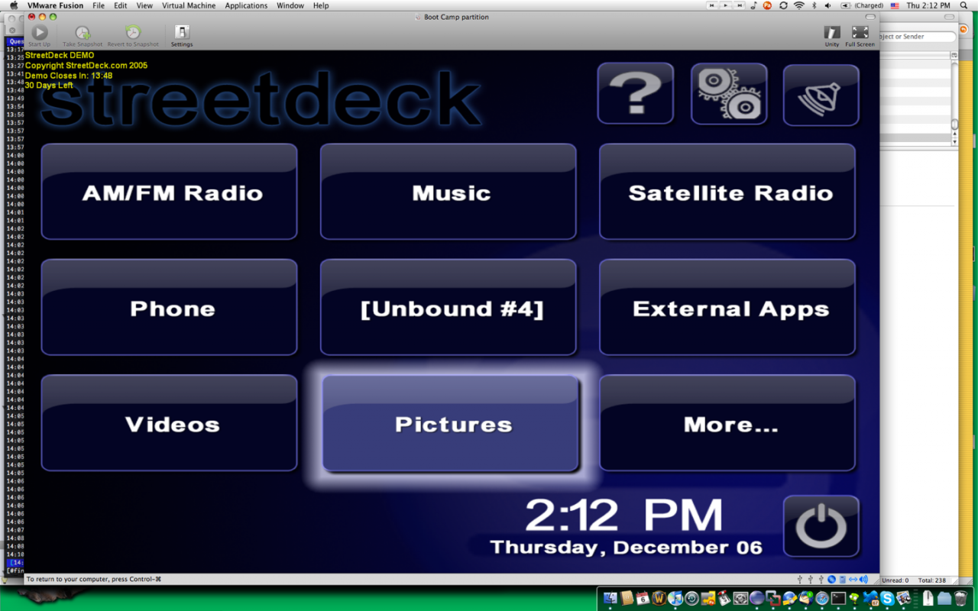Open the volume menu bar icon
This screenshot has width=978, height=611.
tap(828, 5)
